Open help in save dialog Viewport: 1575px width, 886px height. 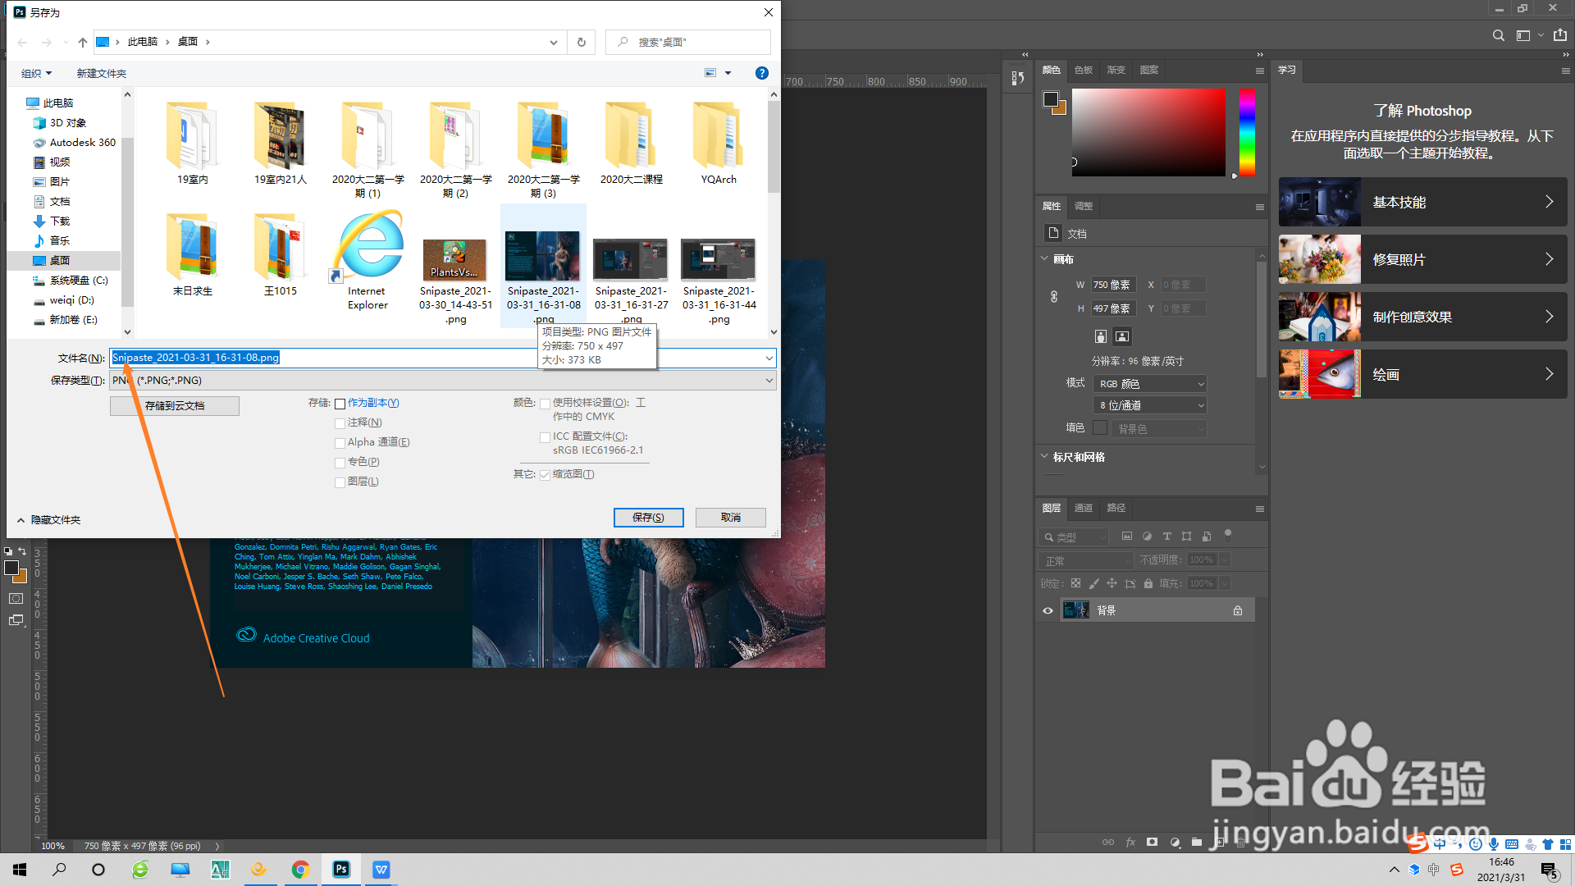[x=762, y=73]
